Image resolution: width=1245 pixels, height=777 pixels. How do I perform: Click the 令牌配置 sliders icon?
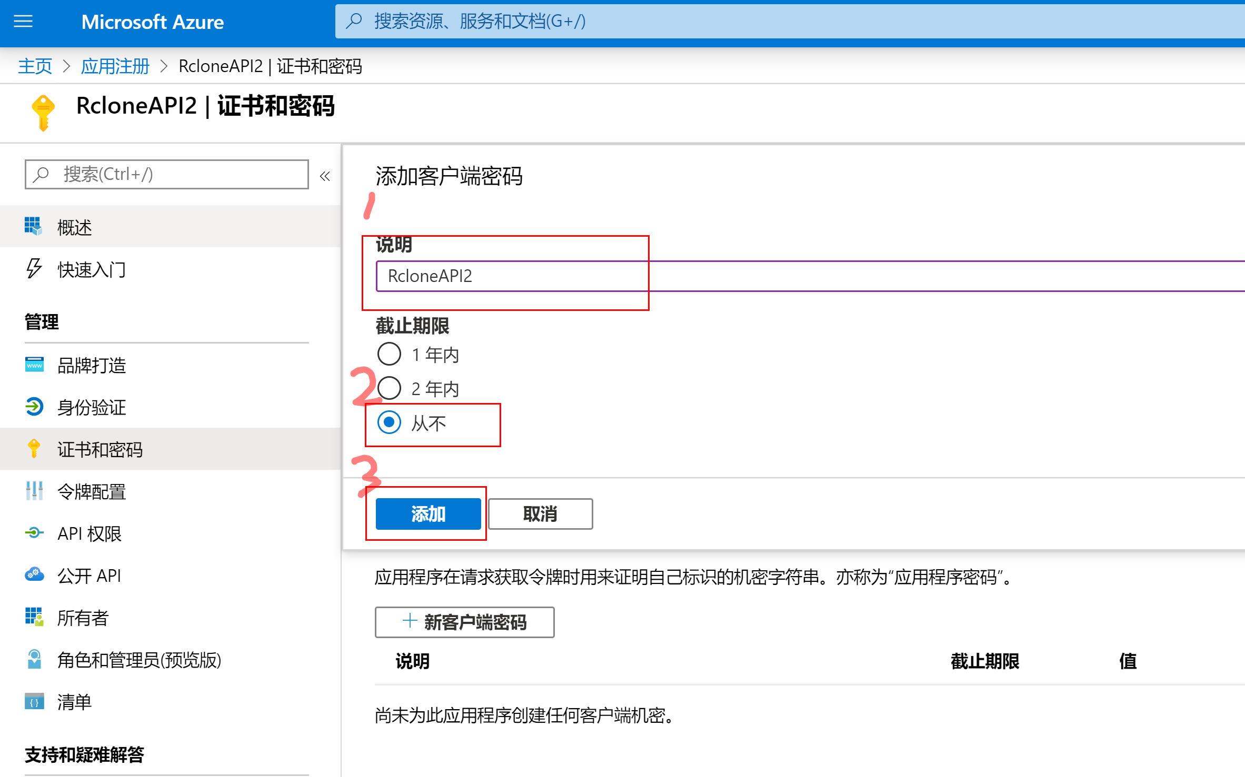coord(34,490)
